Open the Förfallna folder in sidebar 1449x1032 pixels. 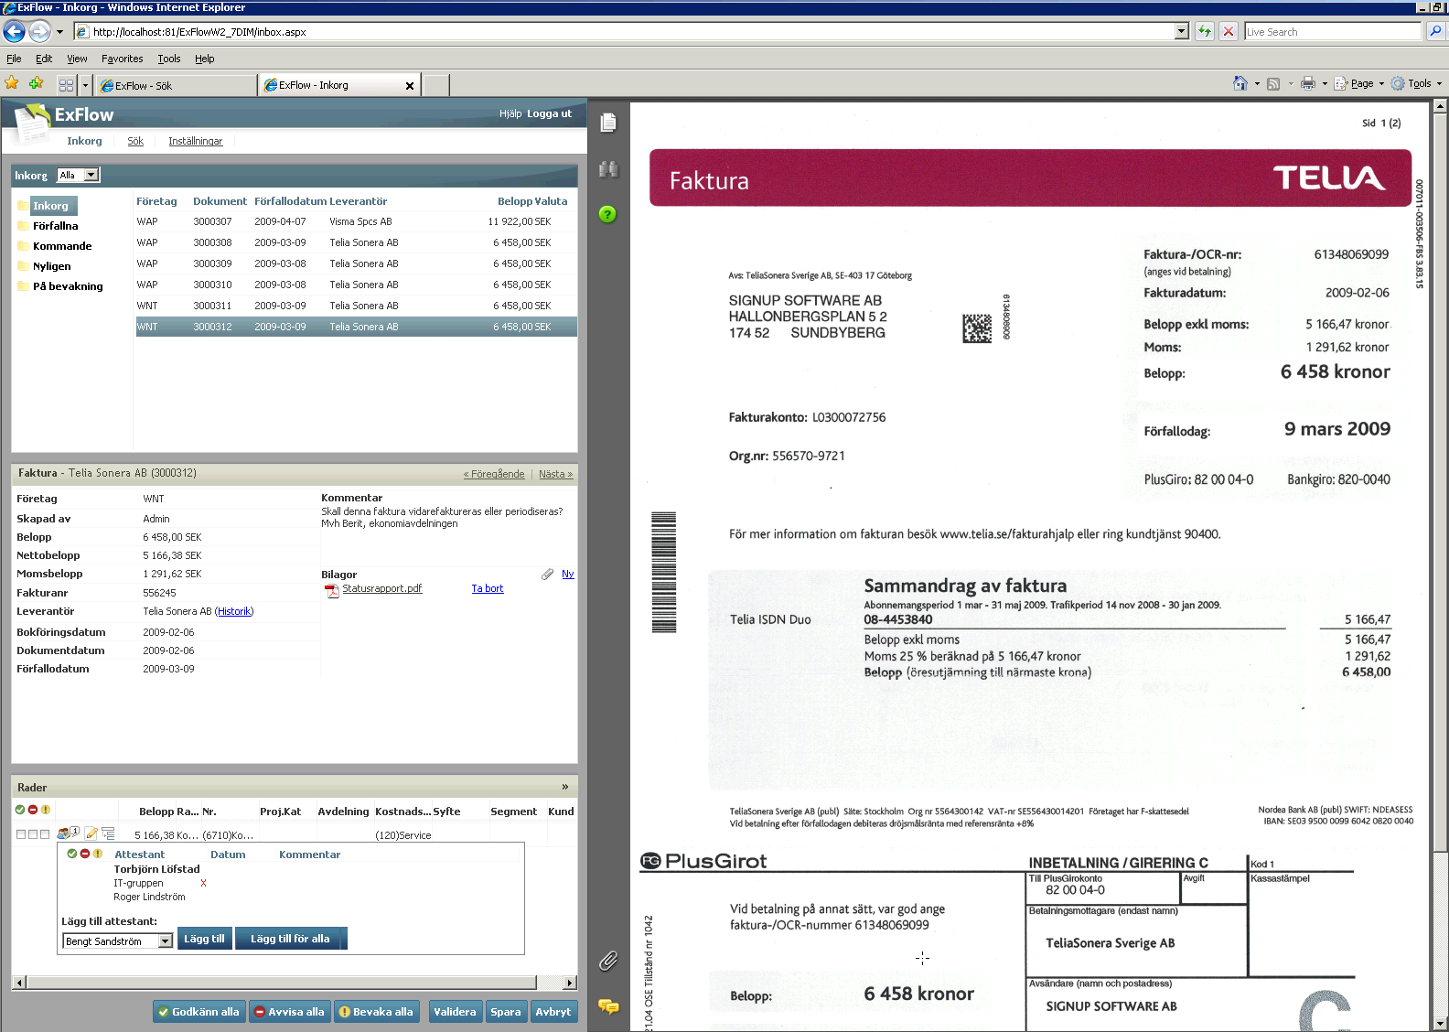click(x=55, y=226)
